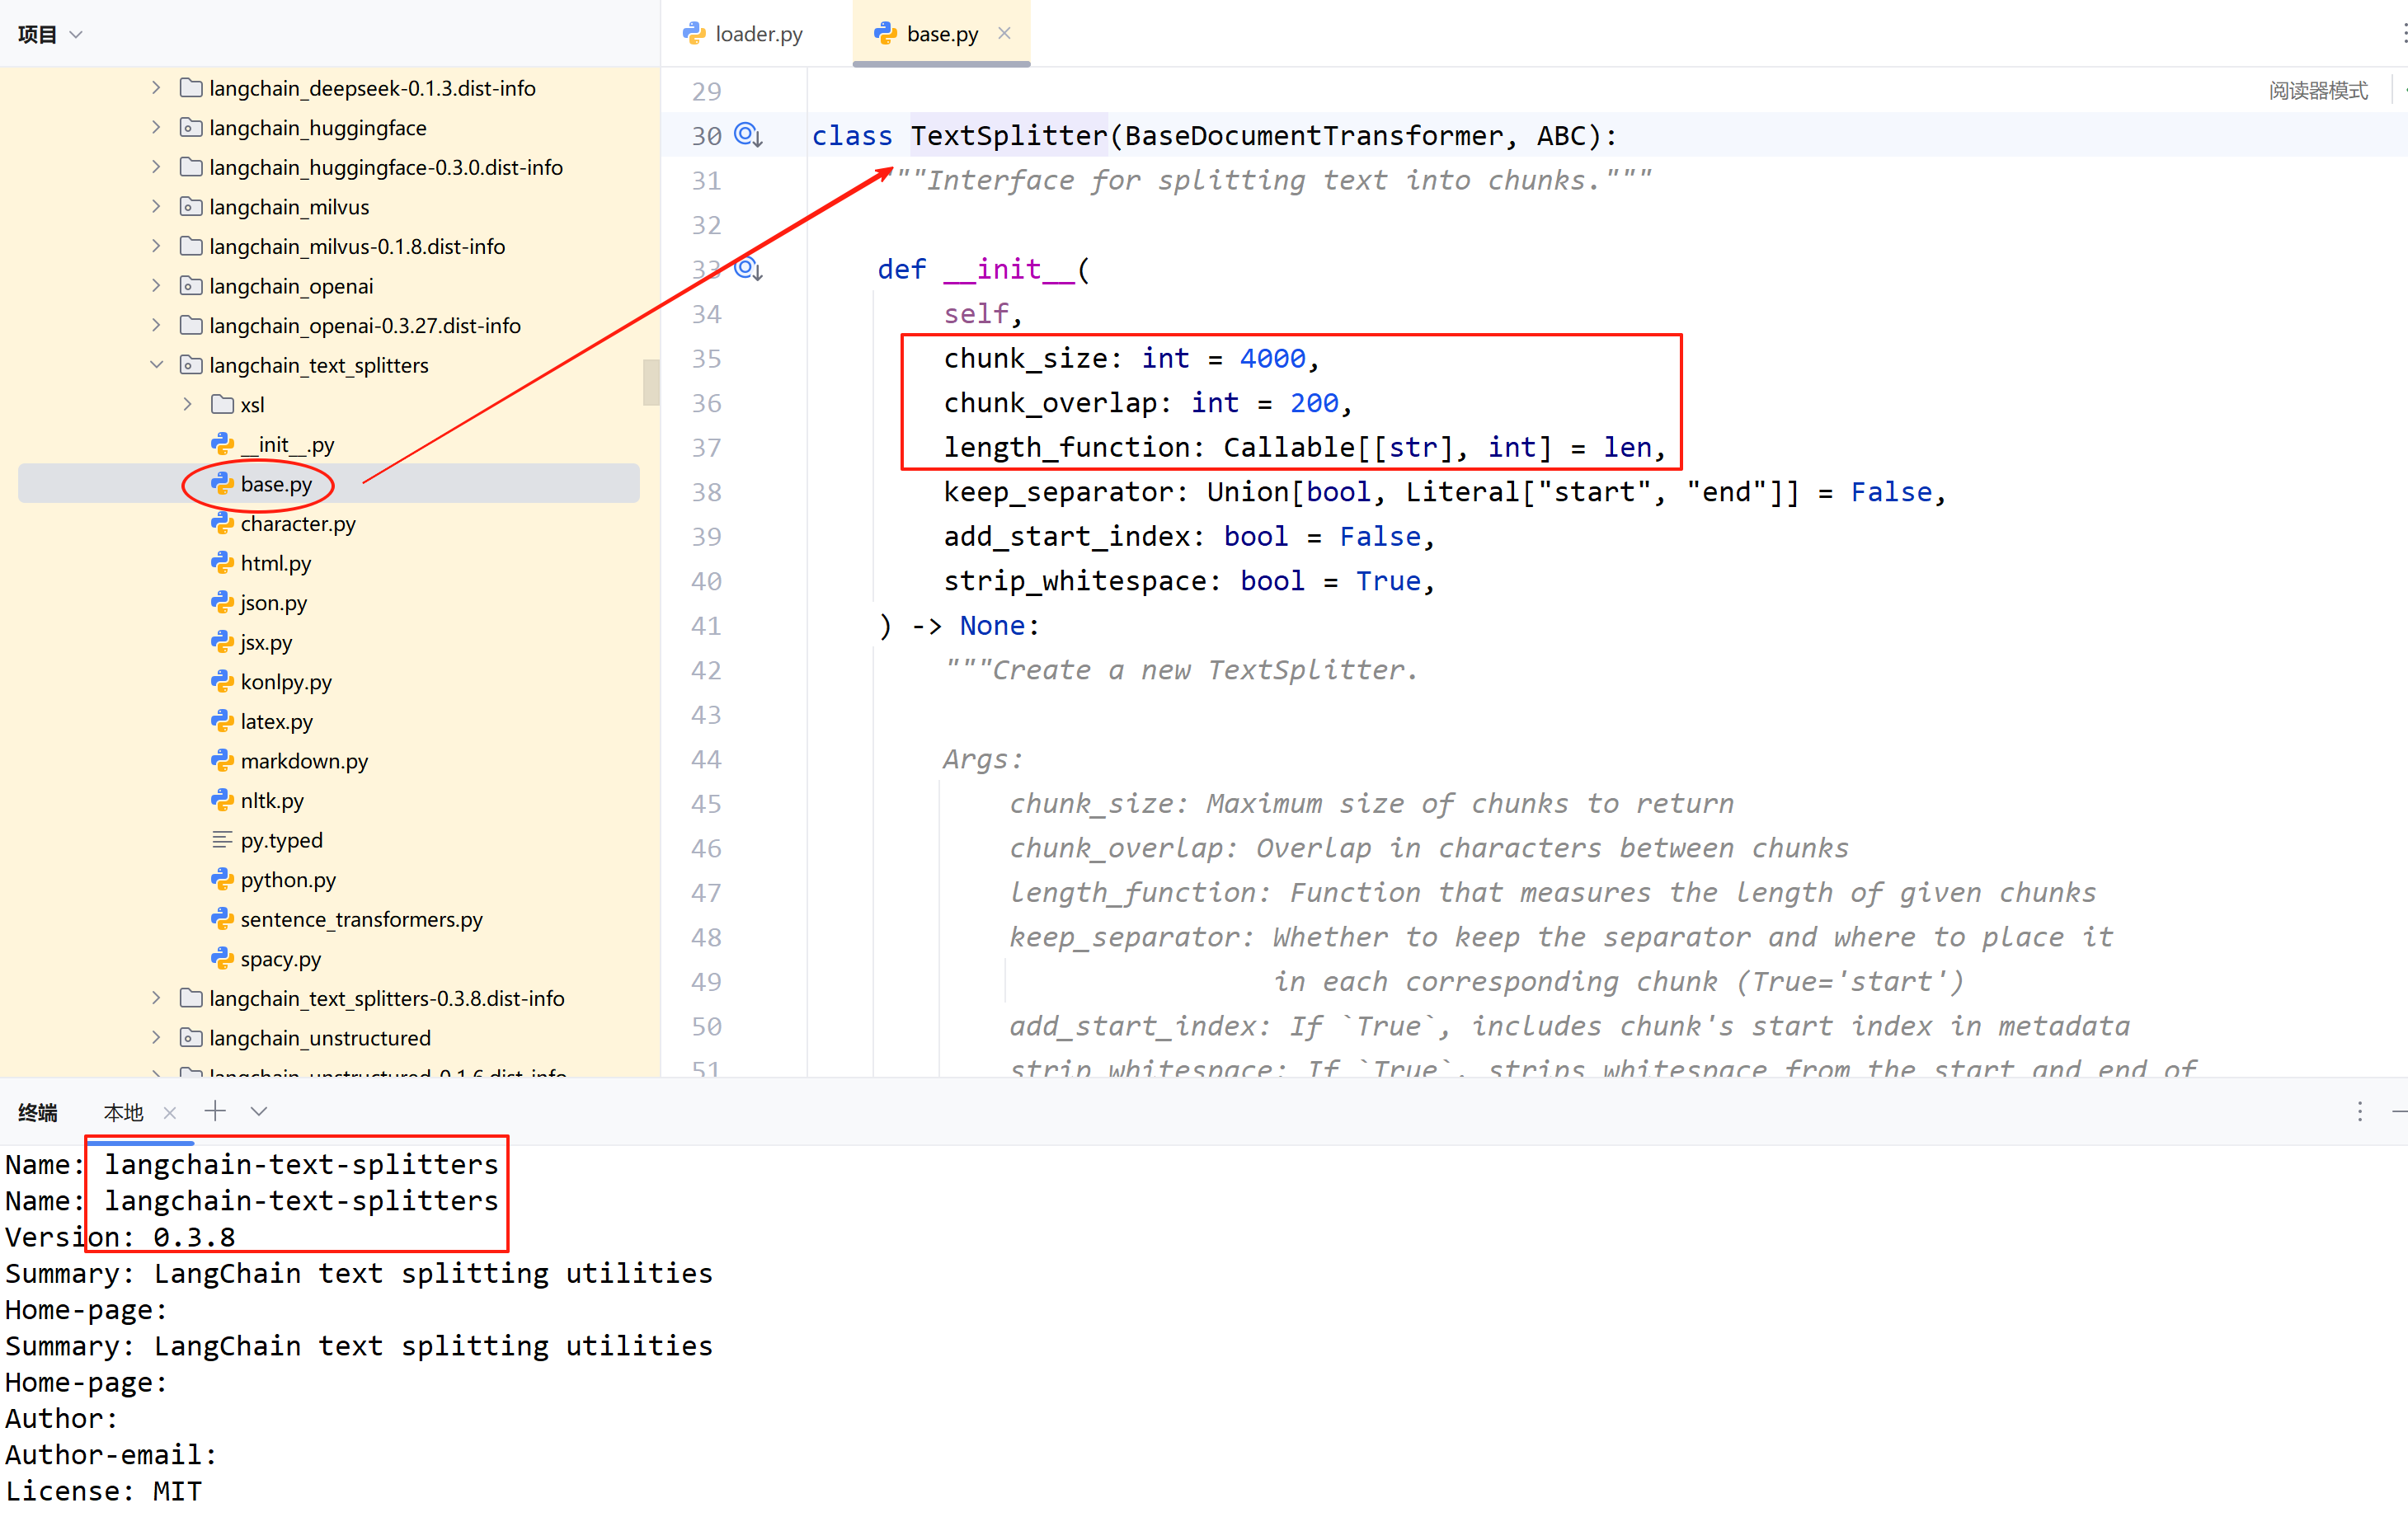
Task: Open json.py from project tree
Action: click(273, 602)
